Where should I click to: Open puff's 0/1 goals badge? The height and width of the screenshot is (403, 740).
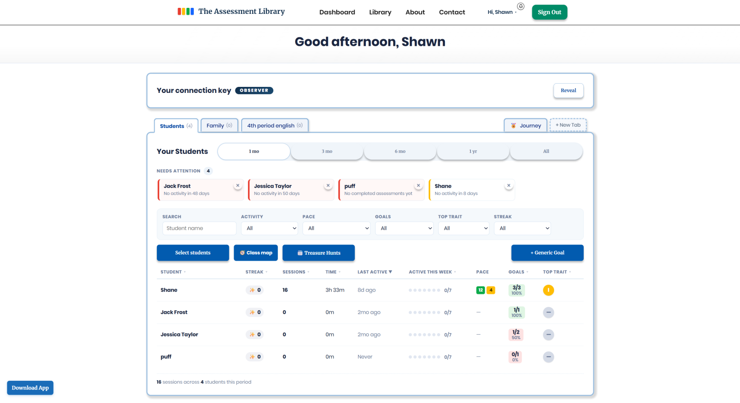[x=515, y=357]
